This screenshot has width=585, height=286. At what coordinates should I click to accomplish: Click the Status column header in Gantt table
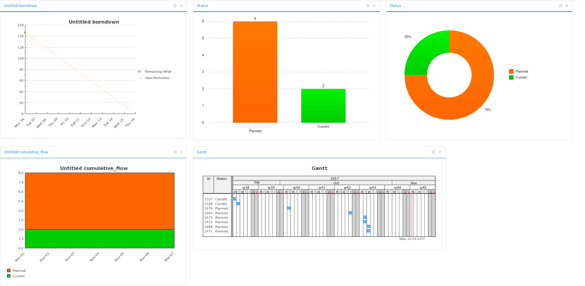coord(222,179)
